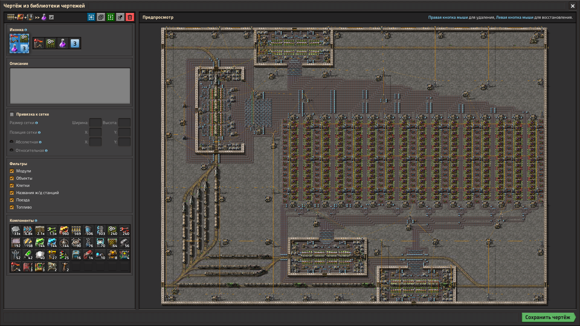The height and width of the screenshot is (326, 580).
Task: Open the Компоненты info tooltip icon
Action: (x=36, y=221)
